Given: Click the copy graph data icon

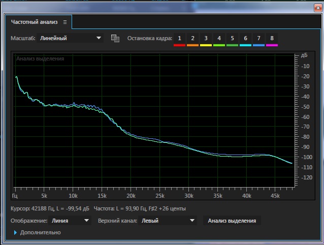Looking at the screenshot, I should click(115, 38).
